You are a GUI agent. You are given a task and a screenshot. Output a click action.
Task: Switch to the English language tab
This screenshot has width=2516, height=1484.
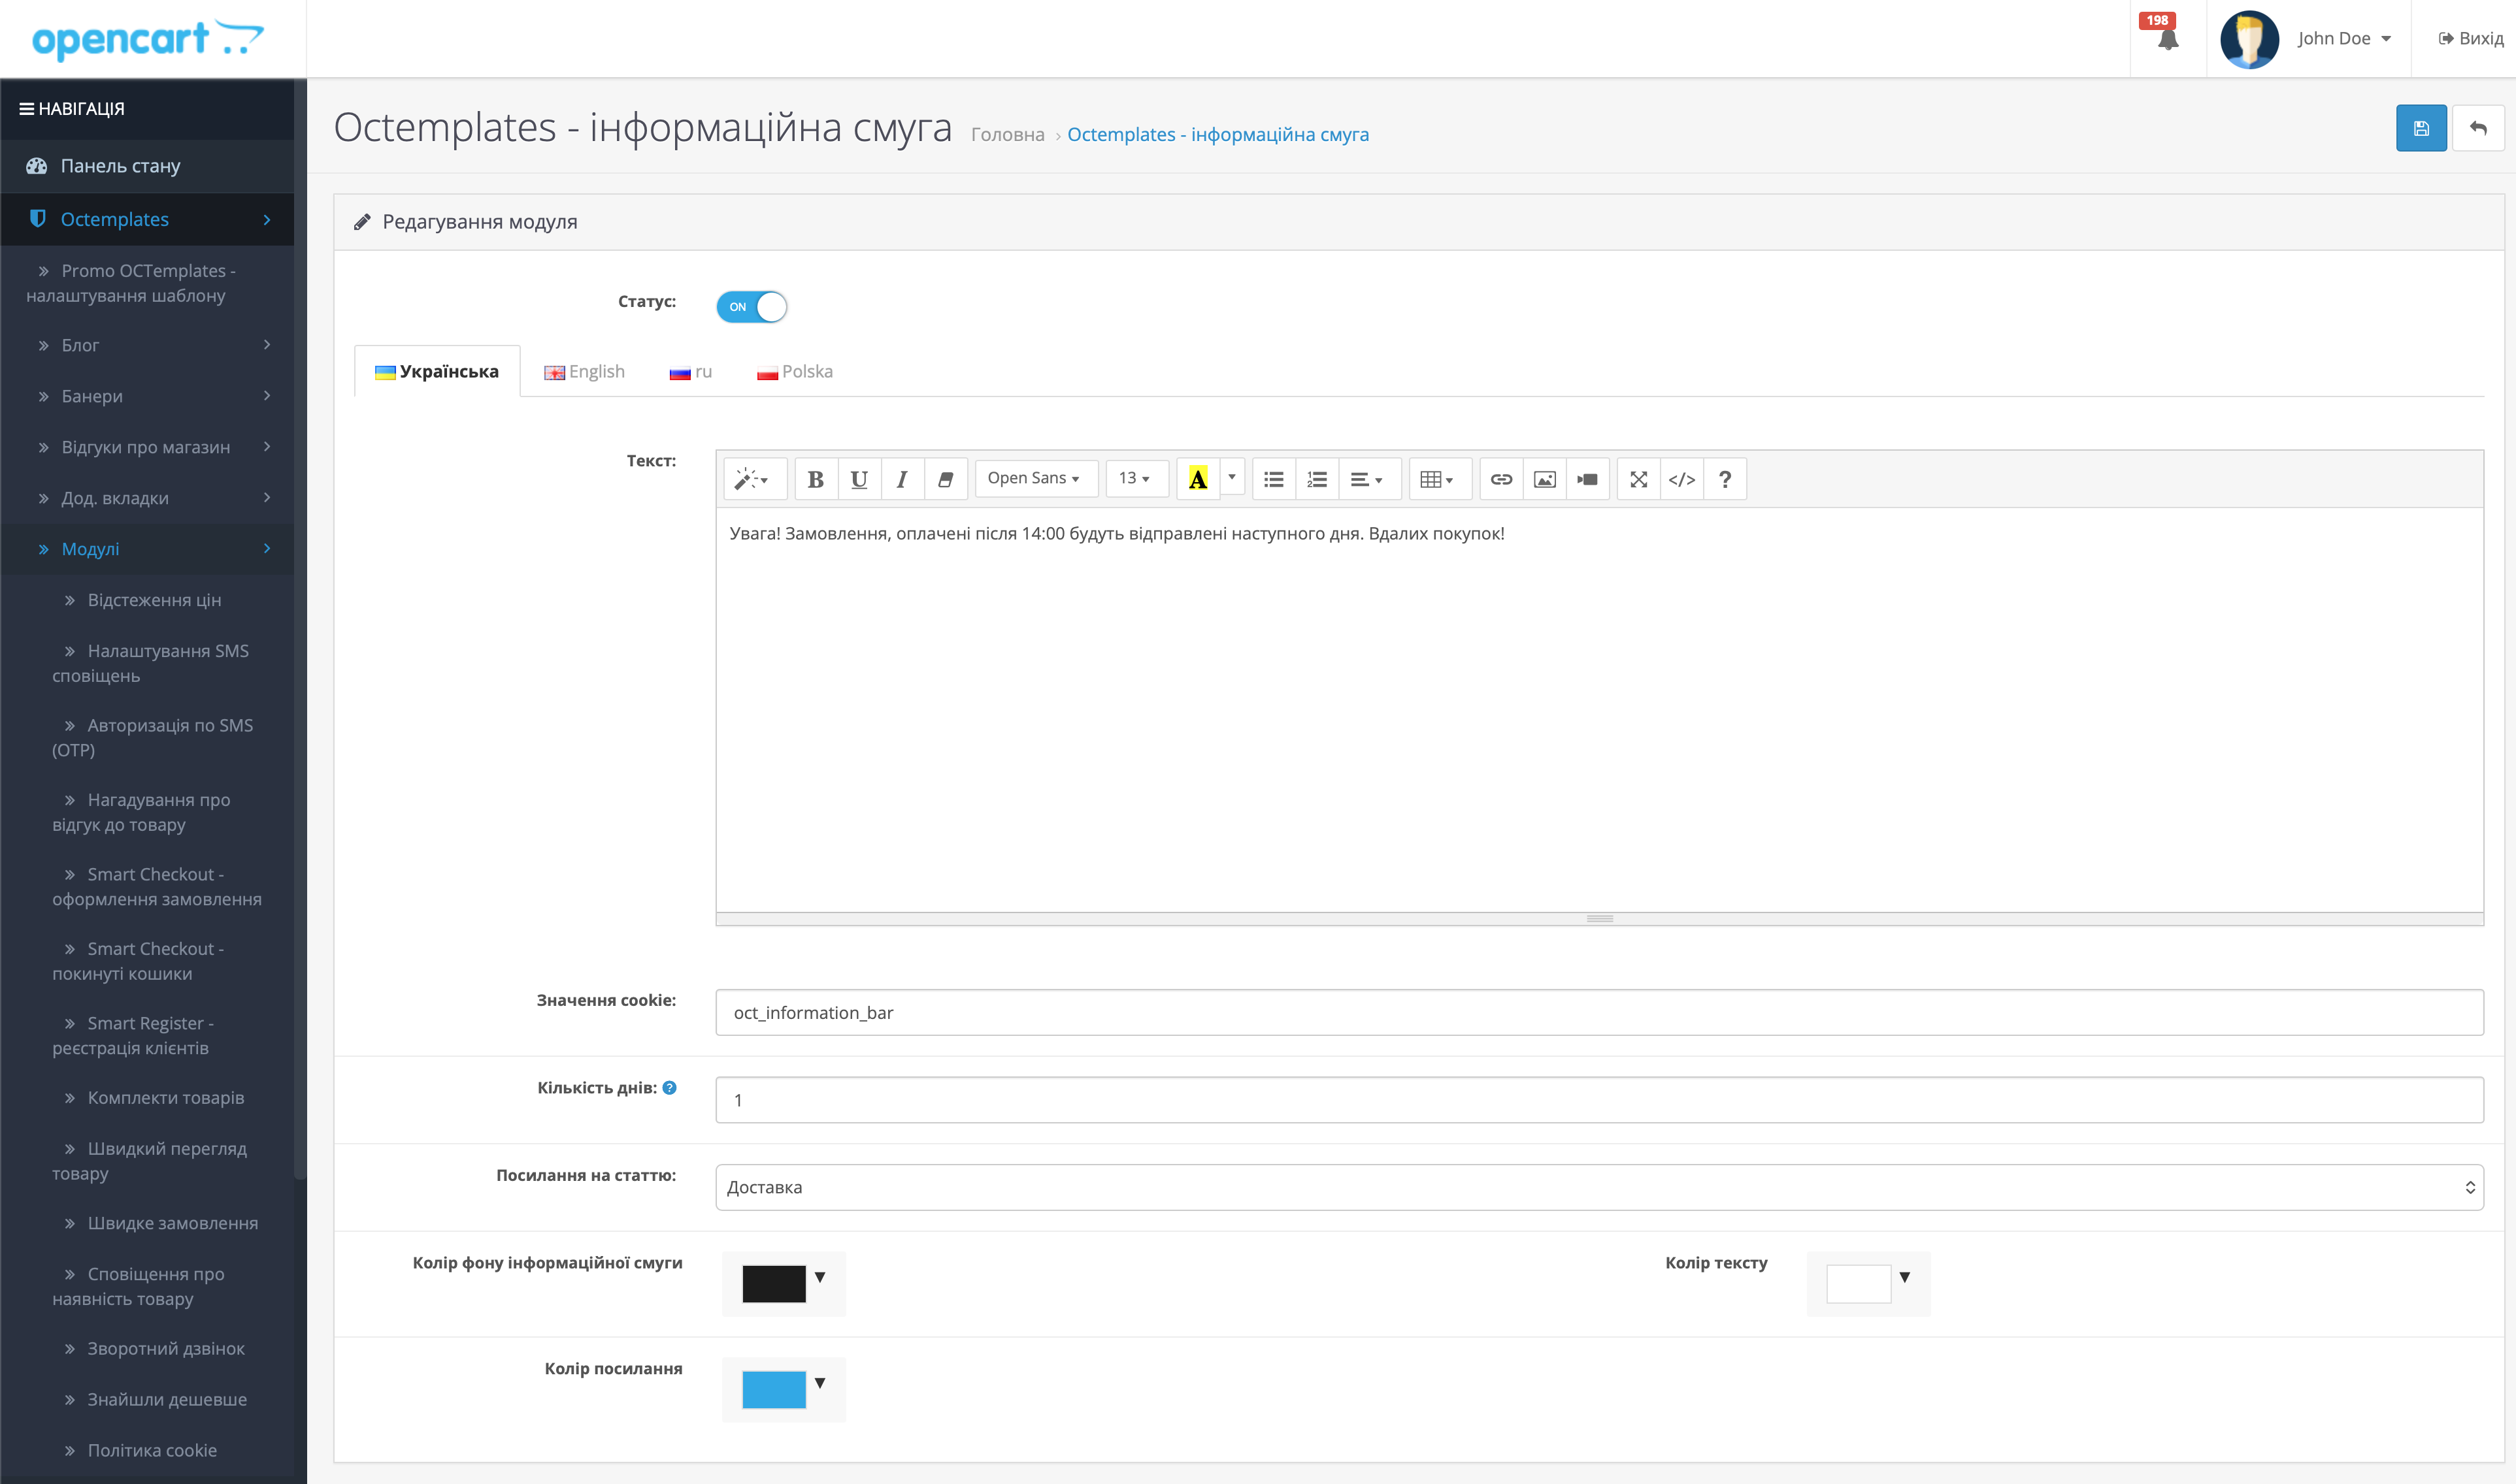coord(584,372)
